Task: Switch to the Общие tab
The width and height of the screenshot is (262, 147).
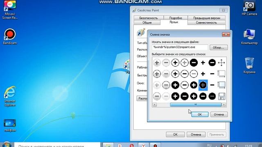Action: tap(147, 22)
